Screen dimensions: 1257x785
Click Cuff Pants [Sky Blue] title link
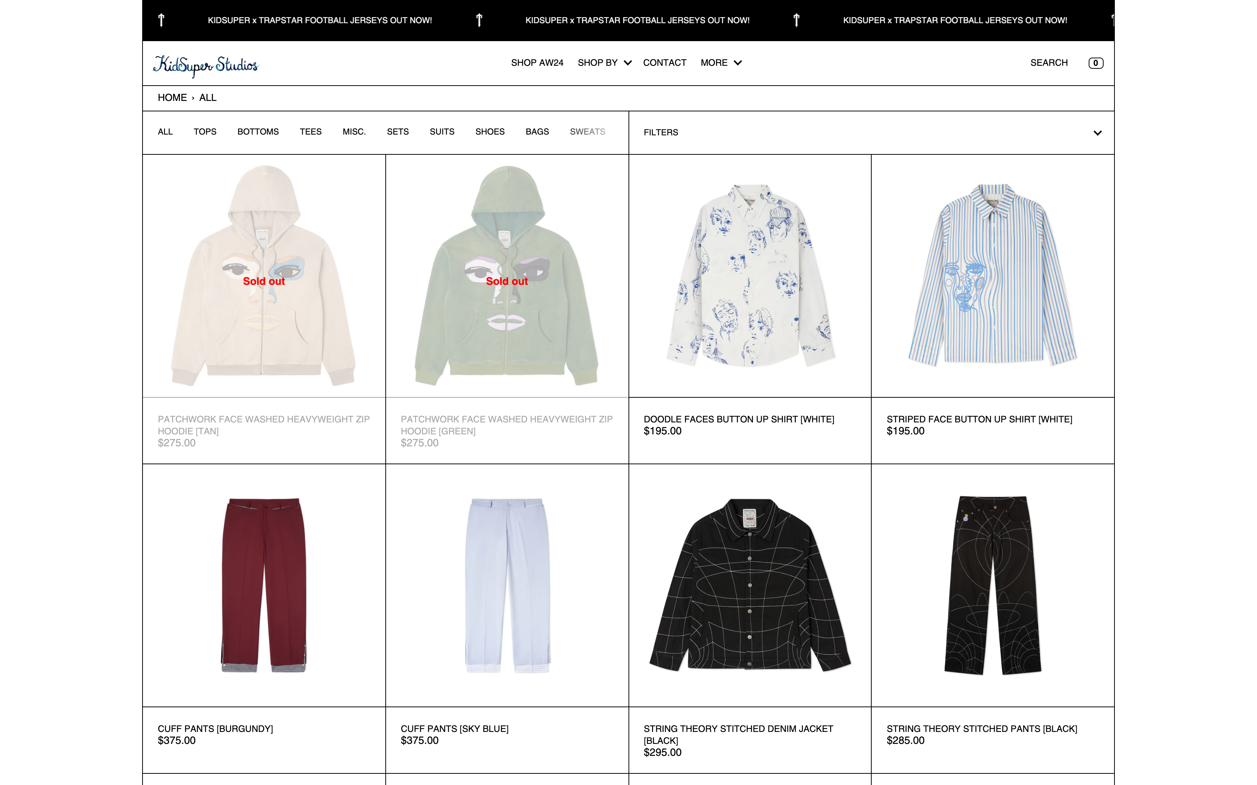[x=454, y=729]
